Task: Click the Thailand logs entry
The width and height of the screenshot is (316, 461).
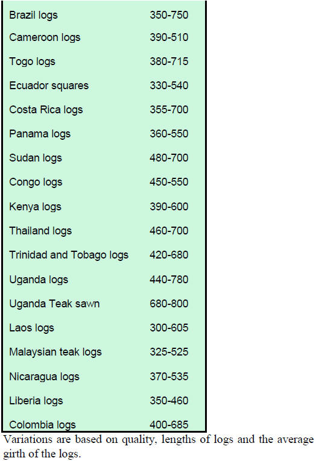Action: click(x=40, y=231)
